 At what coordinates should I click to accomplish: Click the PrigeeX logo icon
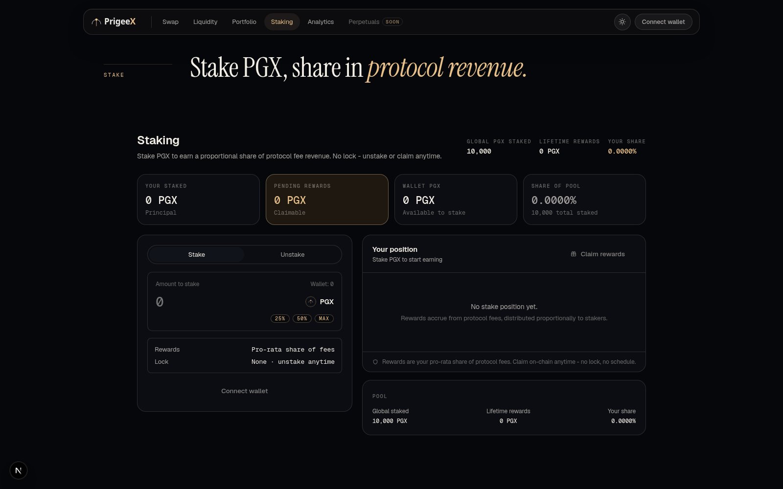(96, 22)
